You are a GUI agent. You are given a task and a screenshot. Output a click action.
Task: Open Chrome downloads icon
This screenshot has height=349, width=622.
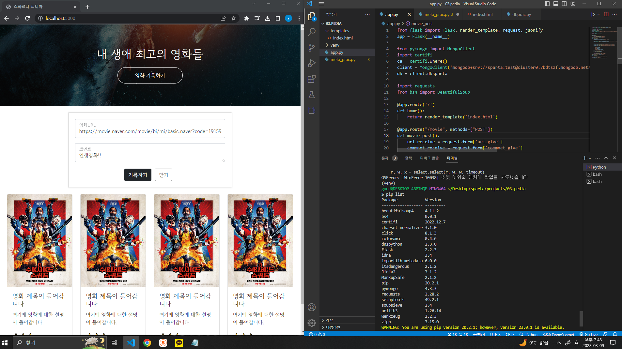click(268, 18)
